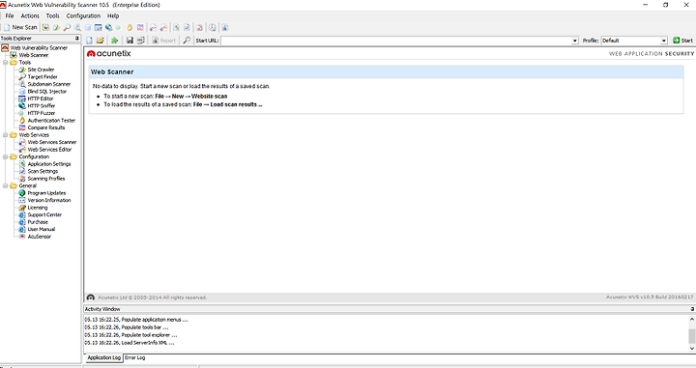Create new document in scanner toolbar
This screenshot has height=368, width=696.
[x=89, y=41]
